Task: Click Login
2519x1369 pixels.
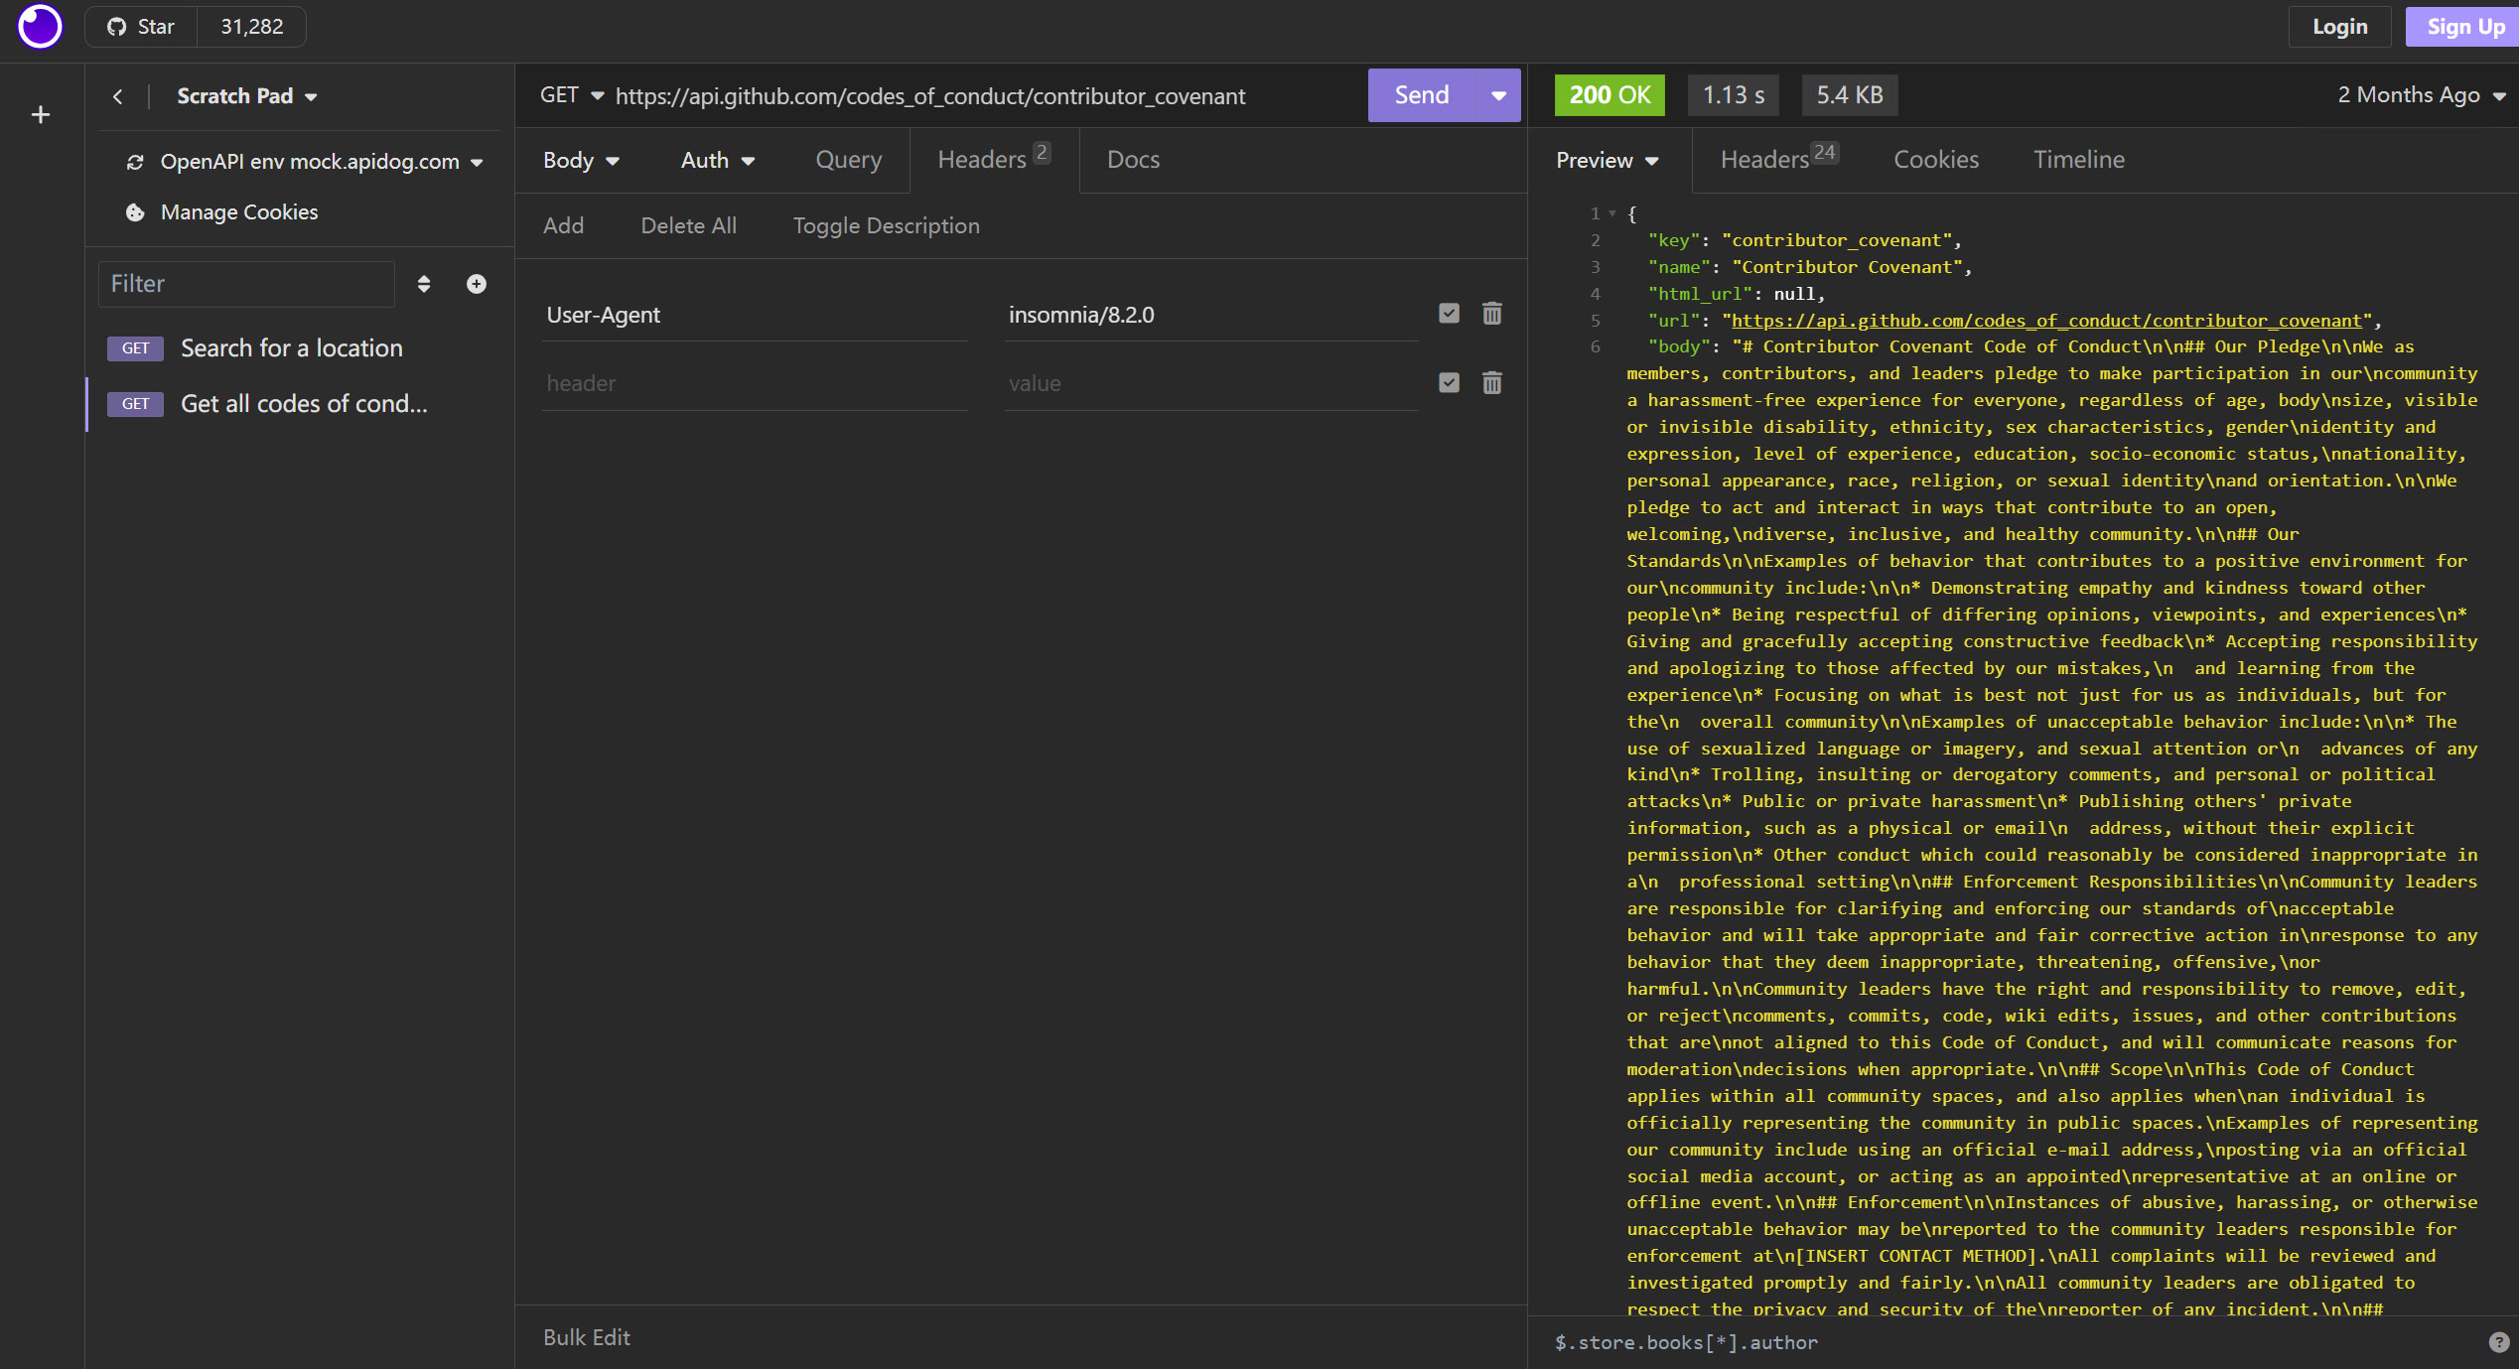Action: (x=2340, y=27)
